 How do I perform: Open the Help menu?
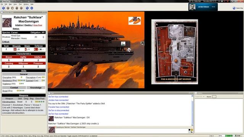point(32,4)
